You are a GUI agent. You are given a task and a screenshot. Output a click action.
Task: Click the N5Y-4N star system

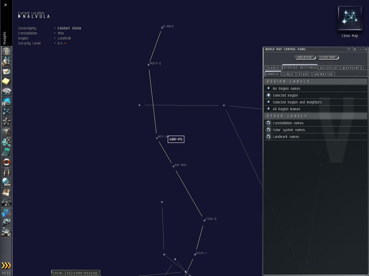tap(157, 138)
